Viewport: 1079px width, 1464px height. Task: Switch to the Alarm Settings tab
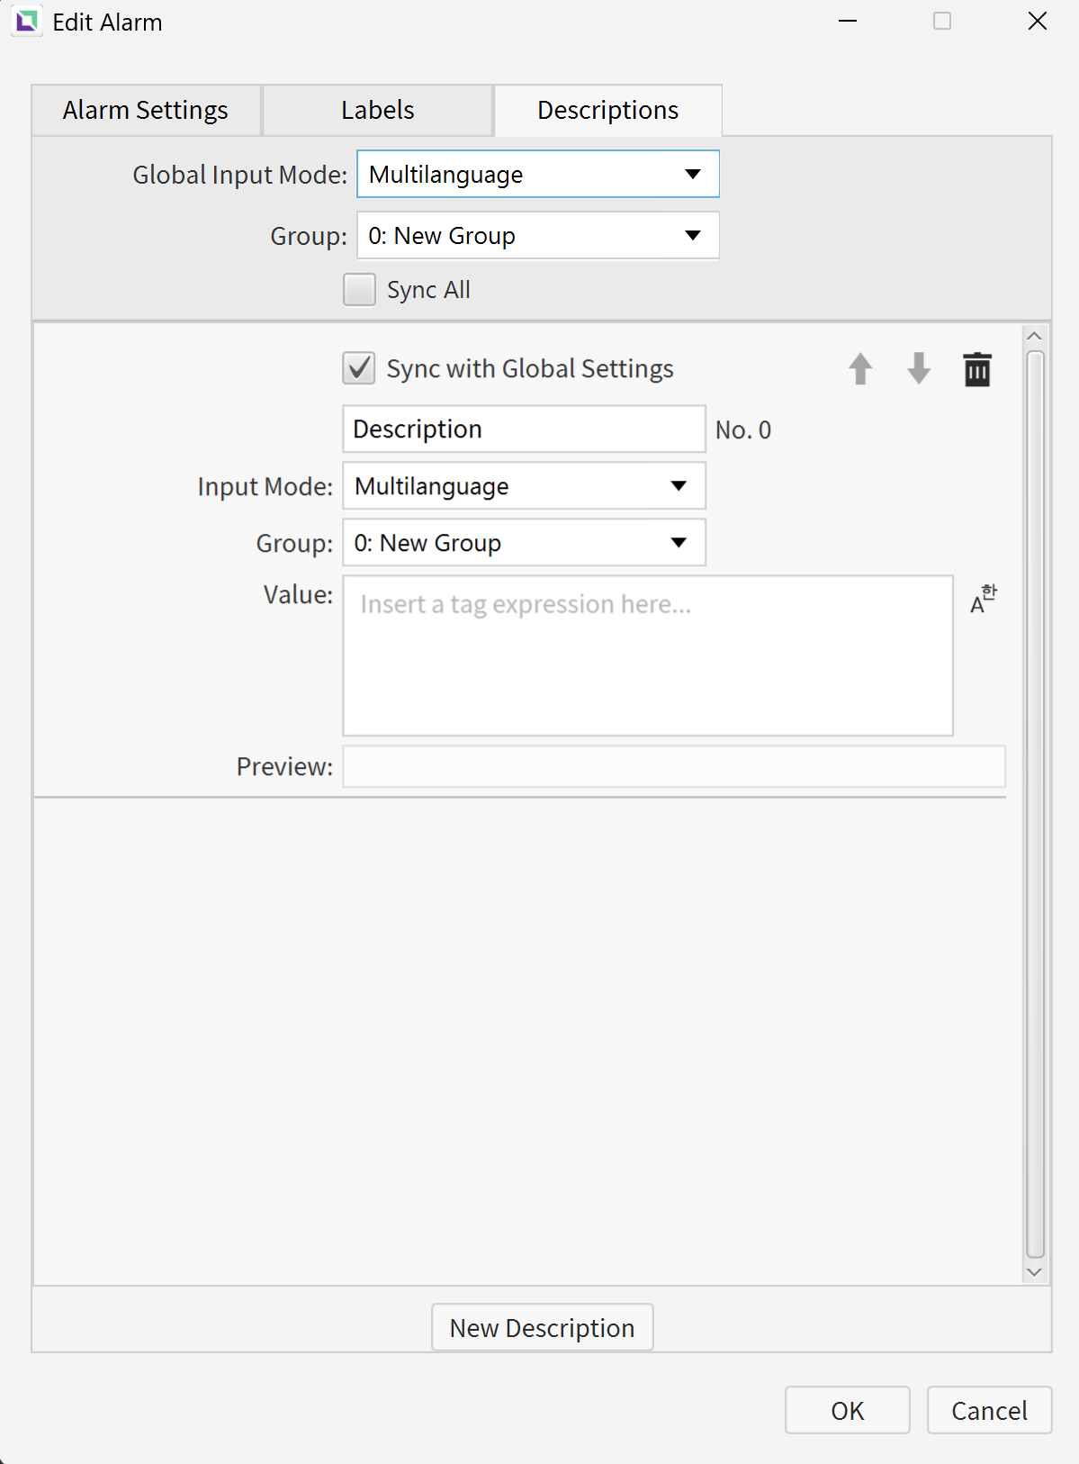[146, 110]
